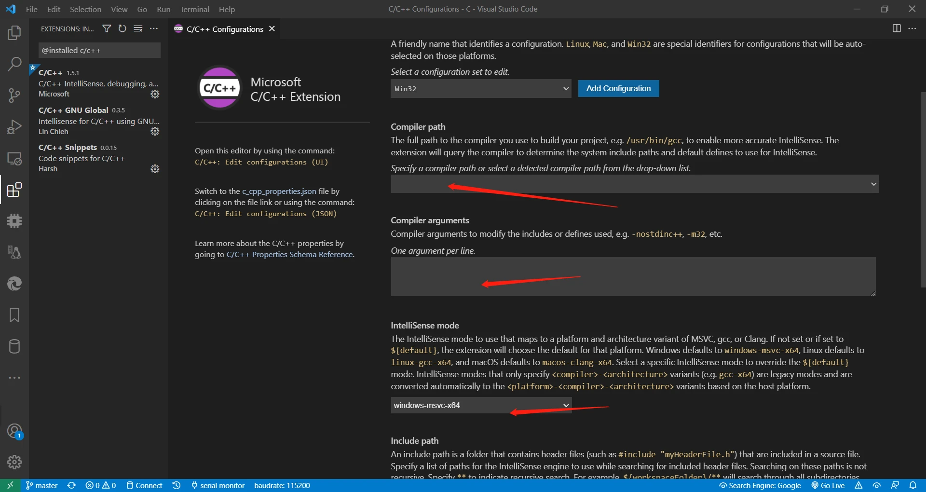Viewport: 926px width, 492px height.
Task: Select the C/C++ GNU Global extension entry
Action: click(98, 121)
